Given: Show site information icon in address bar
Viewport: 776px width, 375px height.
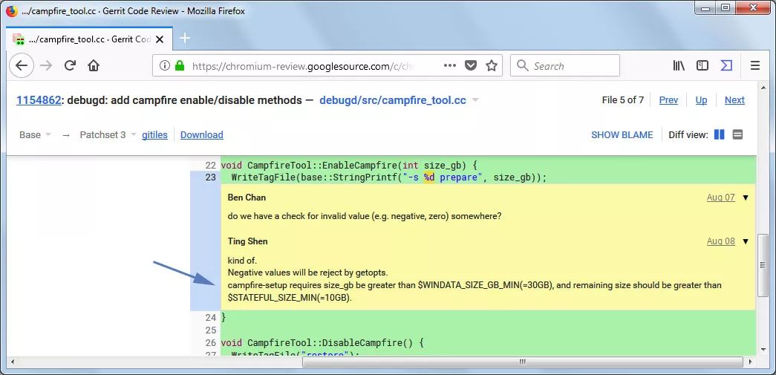Looking at the screenshot, I should (x=165, y=65).
